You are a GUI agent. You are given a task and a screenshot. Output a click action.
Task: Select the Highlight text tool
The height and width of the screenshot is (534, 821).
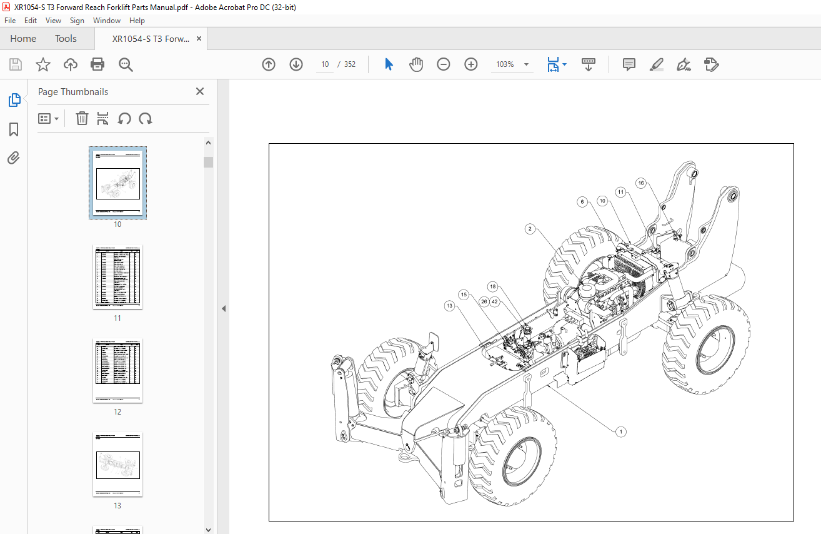tap(656, 64)
